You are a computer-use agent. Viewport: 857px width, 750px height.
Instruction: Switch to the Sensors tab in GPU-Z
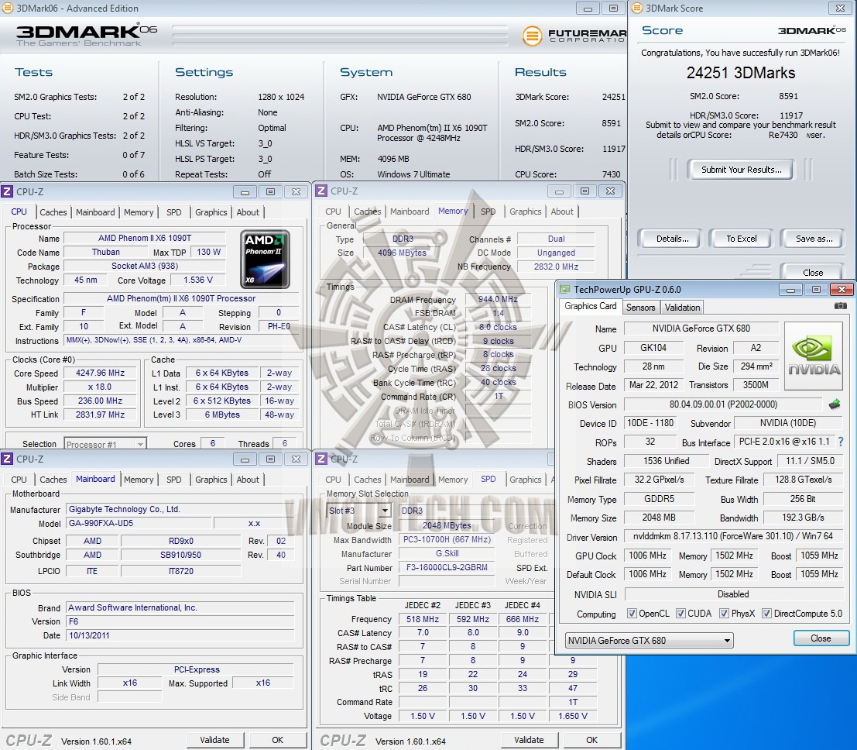click(x=640, y=307)
